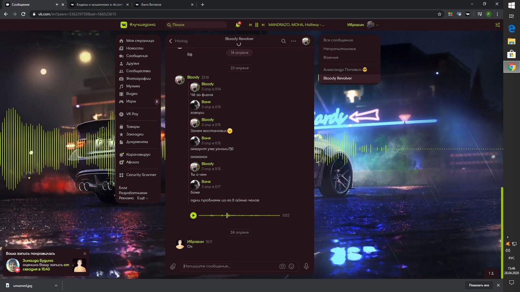520x292 pixels.
Task: Pause the music in VK header
Action: (x=256, y=25)
